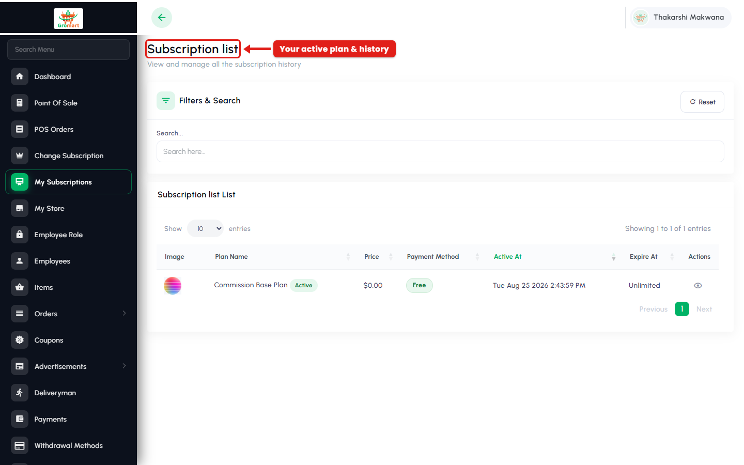Viewport: 744px width, 465px height.
Task: Click the Commission Base Plan gradient image
Action: point(173,285)
